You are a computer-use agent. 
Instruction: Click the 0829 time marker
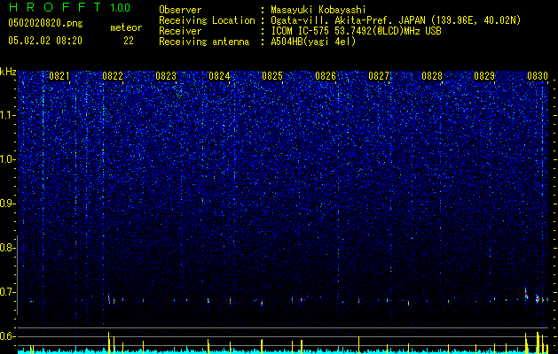pos(484,76)
